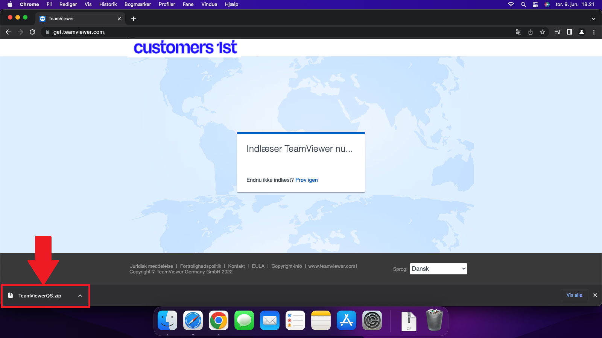The width and height of the screenshot is (602, 338).
Task: Open the Fane menu
Action: coord(188,5)
